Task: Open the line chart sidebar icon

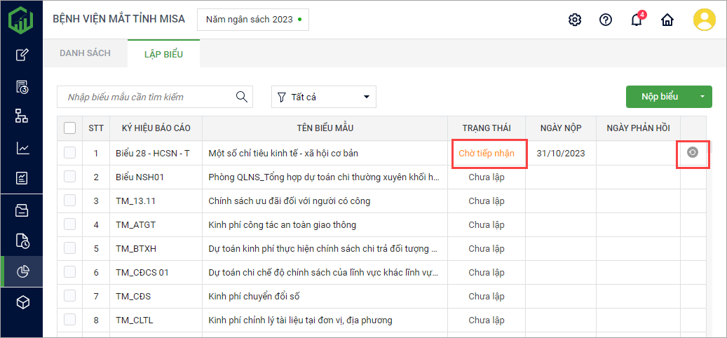Action: [22, 148]
